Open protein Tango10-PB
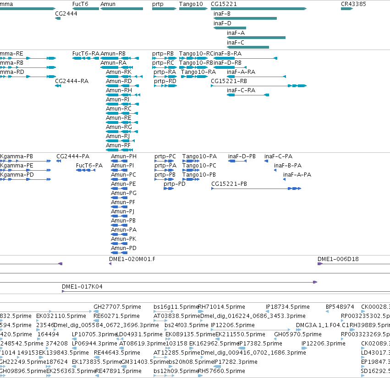This screenshot has width=390, height=378. coord(191,179)
